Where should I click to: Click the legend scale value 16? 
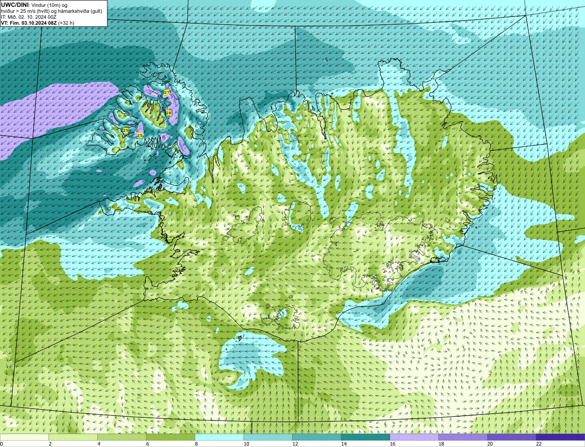coord(393,444)
